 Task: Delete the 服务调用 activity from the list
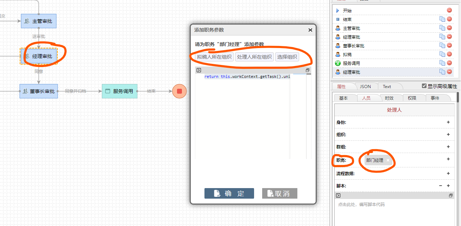(x=449, y=63)
